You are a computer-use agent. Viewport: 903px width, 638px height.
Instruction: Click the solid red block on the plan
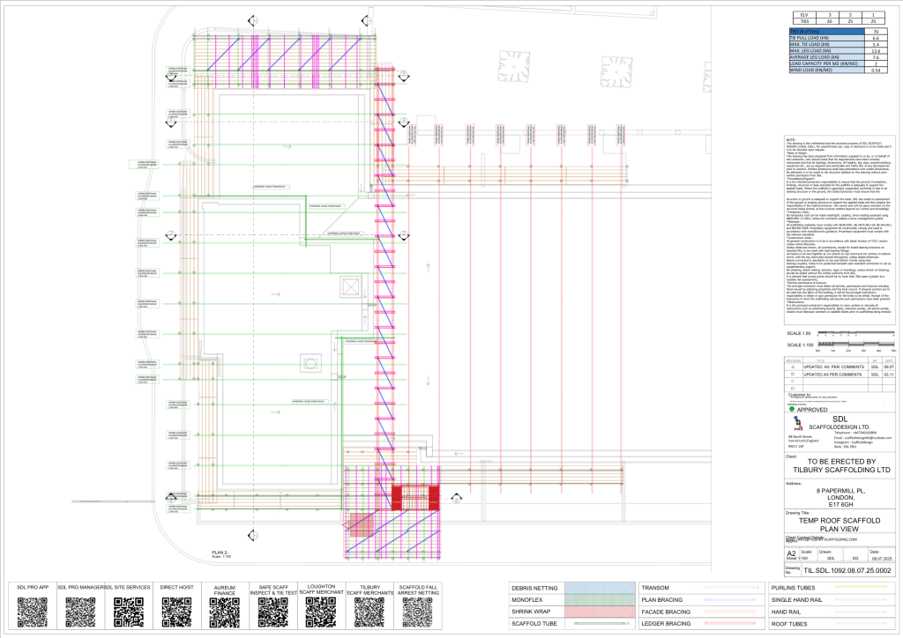click(x=415, y=498)
